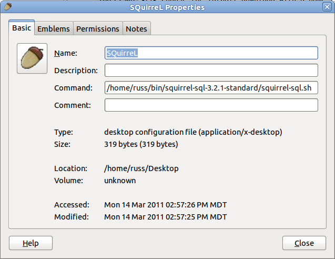This screenshot has height=259, width=335.
Task: Select the Notes tab
Action: [137, 28]
